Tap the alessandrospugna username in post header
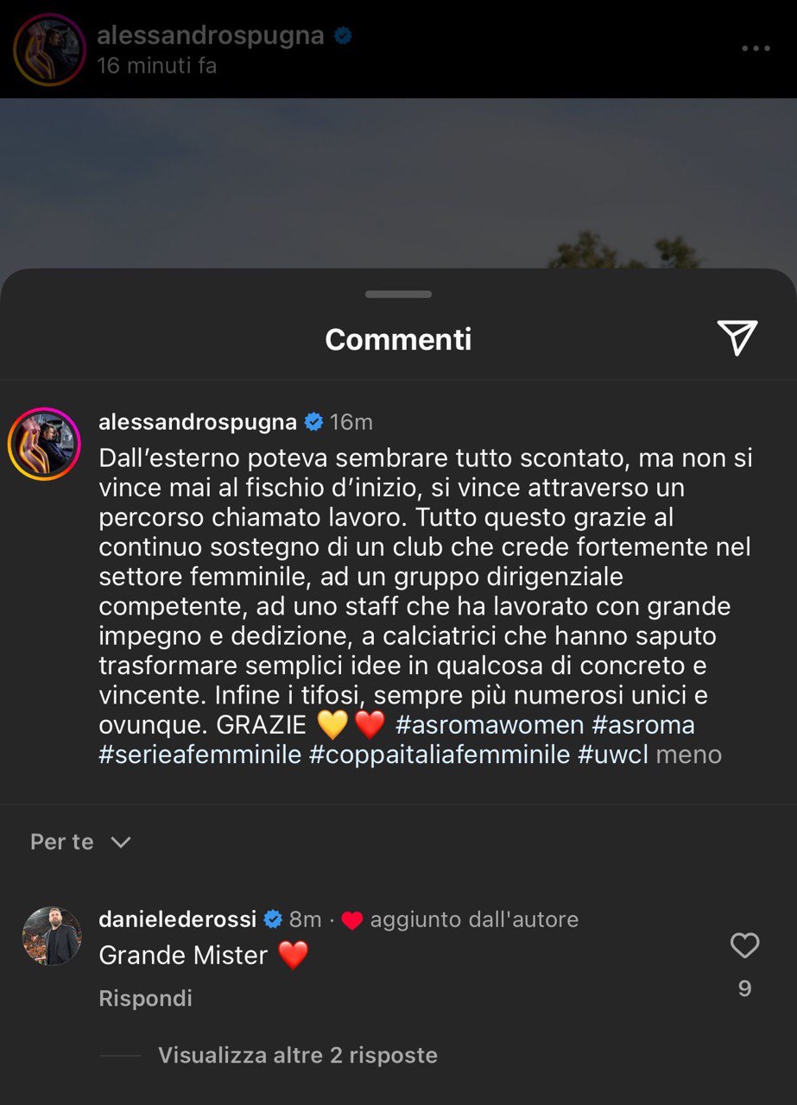Image resolution: width=797 pixels, height=1105 pixels. [211, 35]
